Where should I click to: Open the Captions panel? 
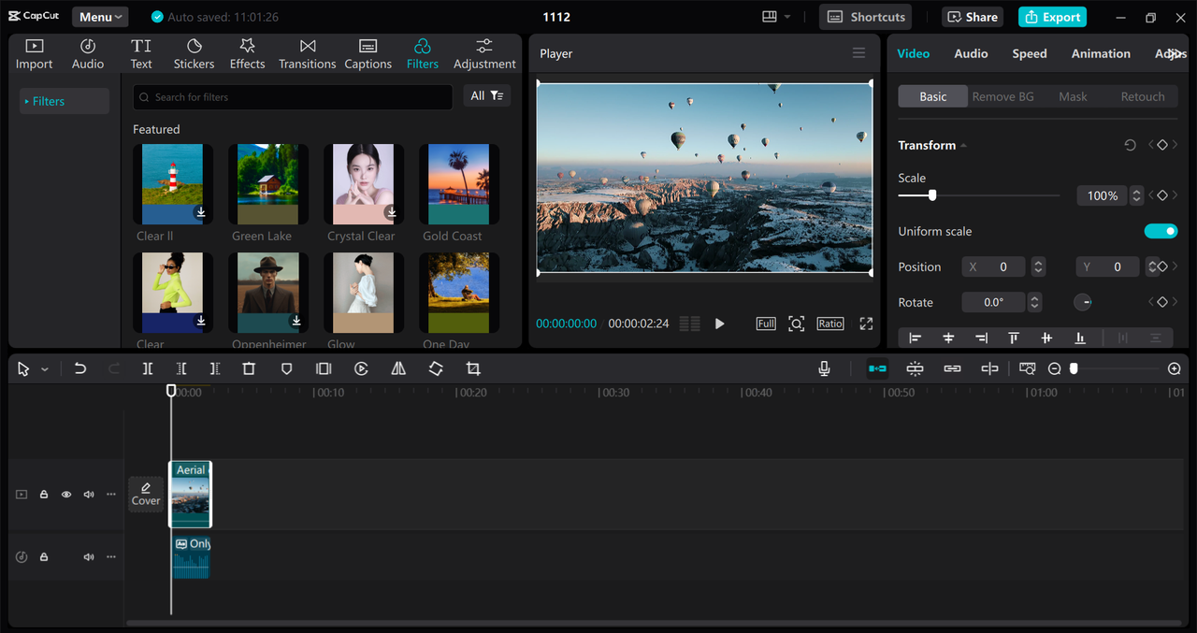[368, 54]
